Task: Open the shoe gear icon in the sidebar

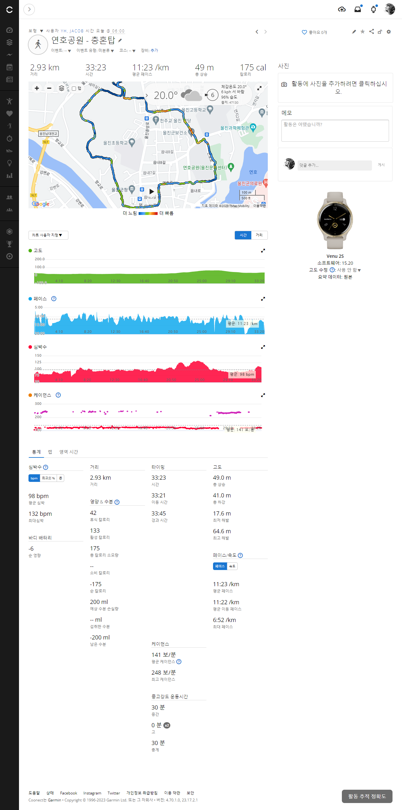Action: pyautogui.click(x=9, y=151)
